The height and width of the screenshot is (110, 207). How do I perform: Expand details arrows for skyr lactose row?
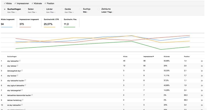click(202, 76)
